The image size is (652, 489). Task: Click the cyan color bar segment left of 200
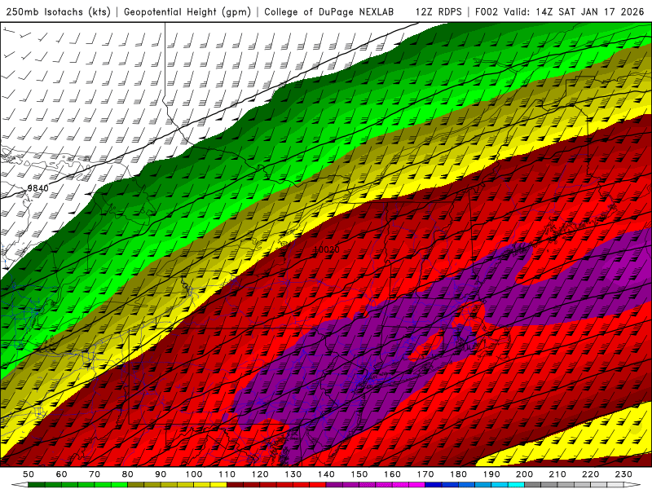[516, 485]
